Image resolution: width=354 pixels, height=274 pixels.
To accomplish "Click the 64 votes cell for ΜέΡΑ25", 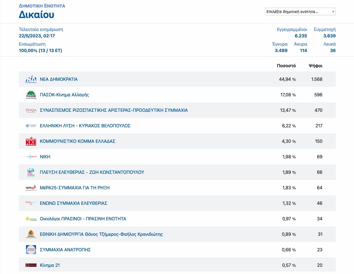I will click(320, 188).
